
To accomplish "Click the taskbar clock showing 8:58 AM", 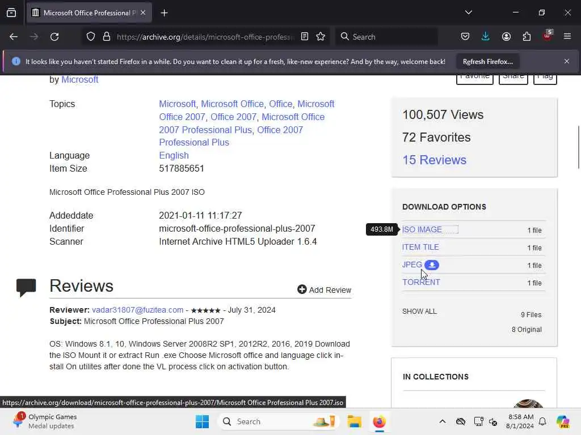I will [520, 421].
